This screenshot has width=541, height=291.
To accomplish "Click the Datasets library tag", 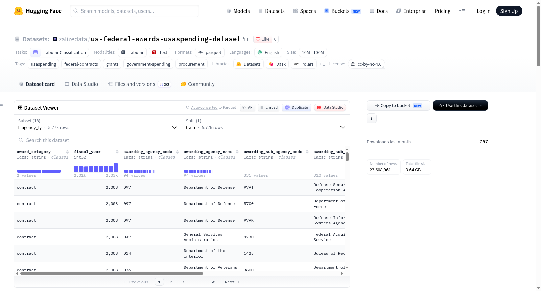I will [x=249, y=64].
